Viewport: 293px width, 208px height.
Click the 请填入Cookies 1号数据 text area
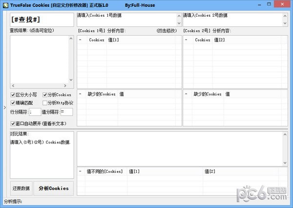point(126,20)
